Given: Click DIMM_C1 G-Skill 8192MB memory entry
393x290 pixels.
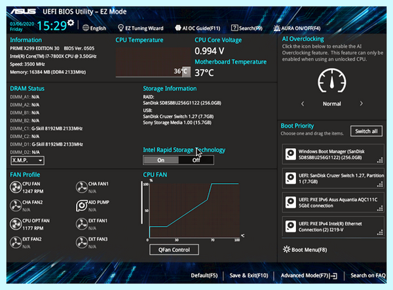Looking at the screenshot, I should [x=47, y=128].
